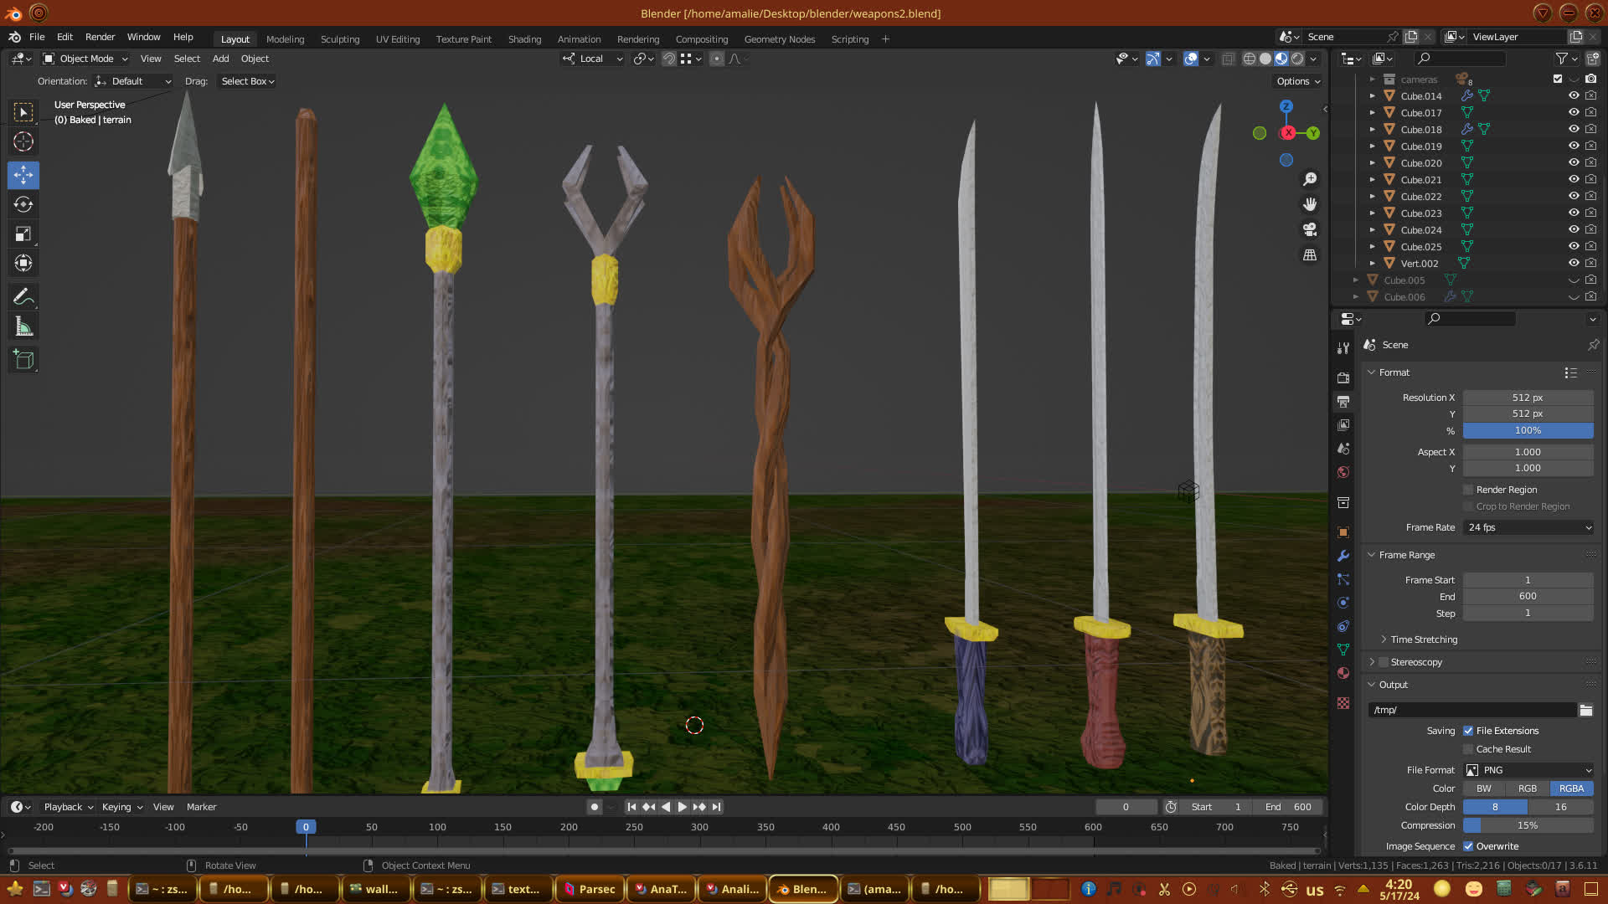Select the Cursor tool in toolbar

click(x=23, y=141)
